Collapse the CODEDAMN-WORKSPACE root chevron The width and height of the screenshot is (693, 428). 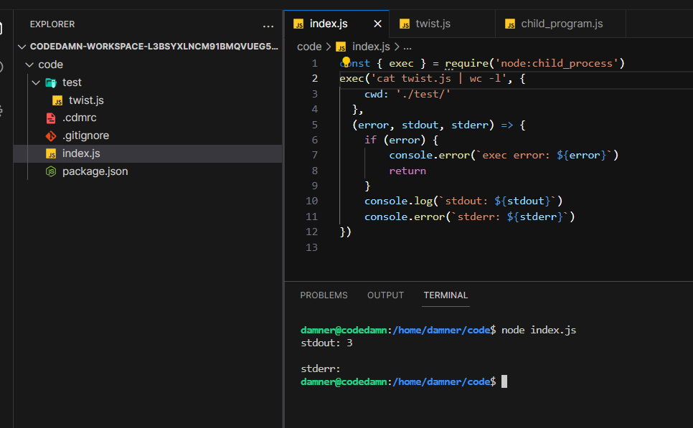[22, 47]
